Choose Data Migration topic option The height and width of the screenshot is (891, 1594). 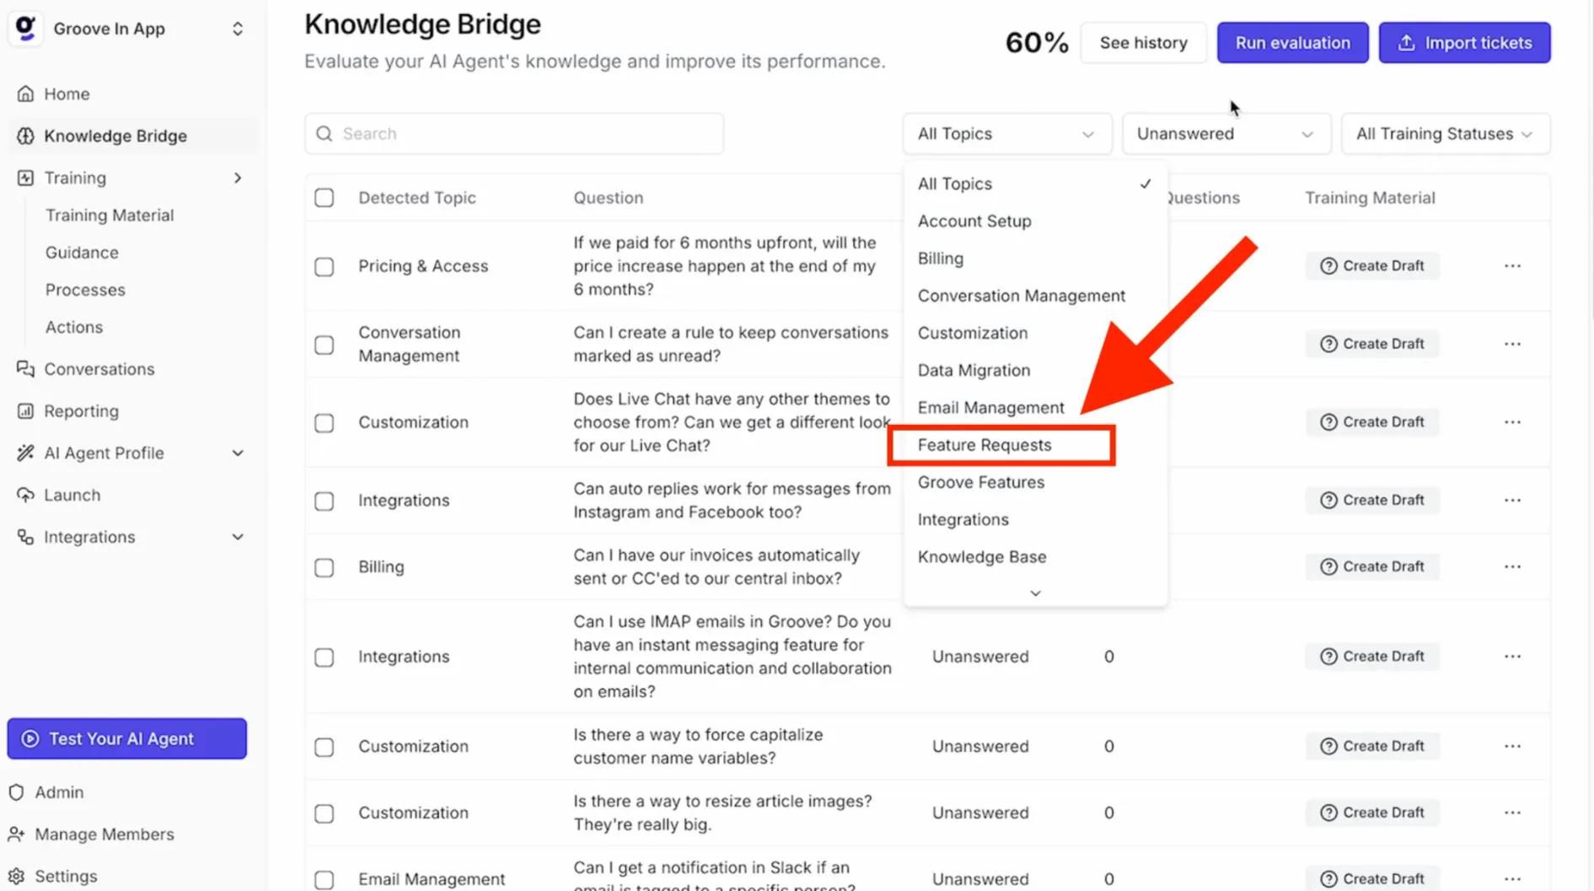click(x=974, y=370)
